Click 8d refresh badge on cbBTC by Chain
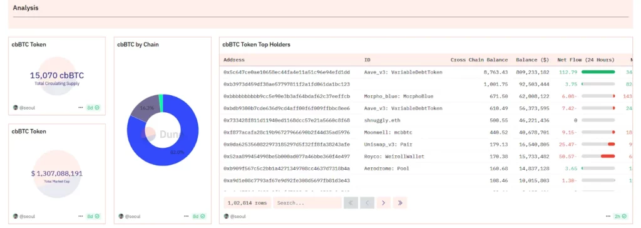The image size is (641, 228). [x=198, y=216]
